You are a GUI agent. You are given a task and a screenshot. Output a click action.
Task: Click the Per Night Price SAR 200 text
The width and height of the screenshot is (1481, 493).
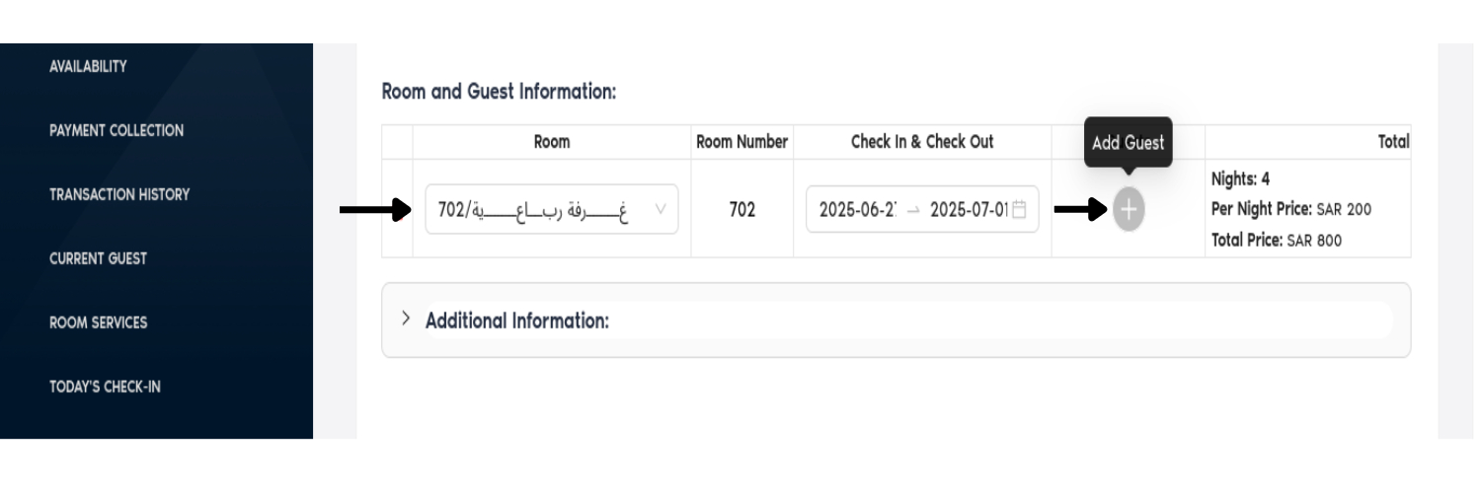(x=1290, y=209)
